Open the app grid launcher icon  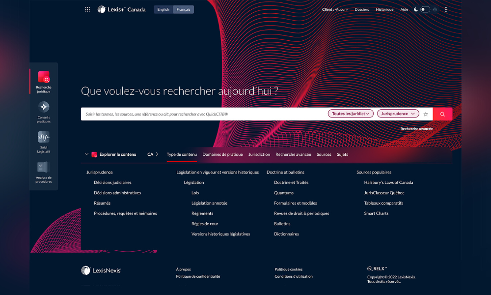(x=87, y=9)
